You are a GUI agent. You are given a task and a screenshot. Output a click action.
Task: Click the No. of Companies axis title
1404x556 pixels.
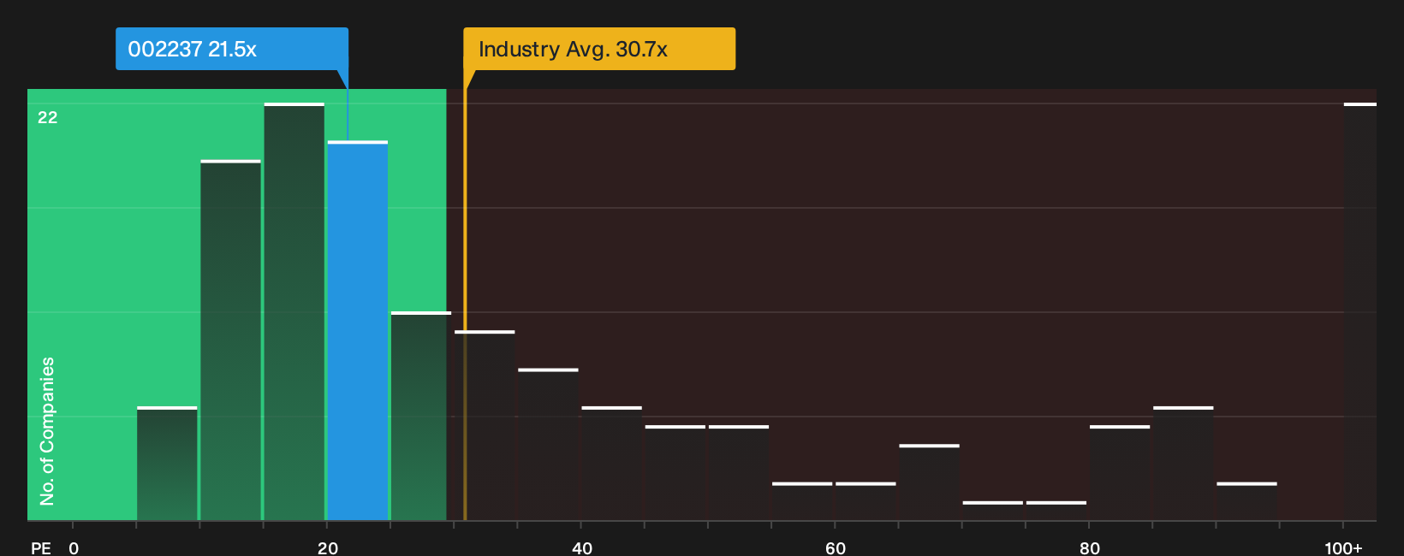tap(47, 431)
